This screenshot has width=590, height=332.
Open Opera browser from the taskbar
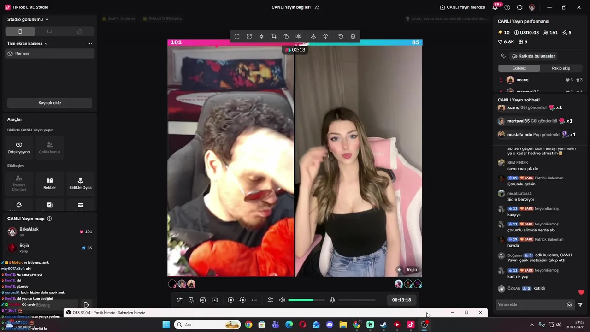(302, 325)
